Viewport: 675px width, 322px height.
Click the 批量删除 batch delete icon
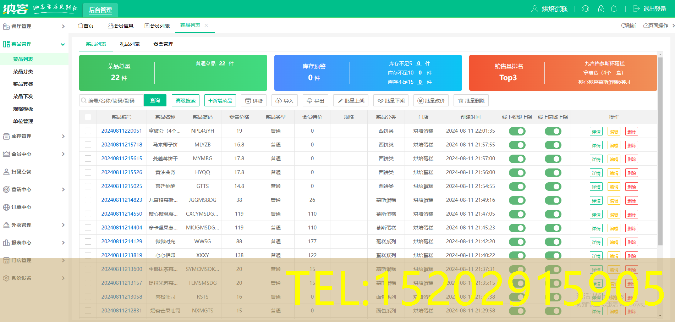pyautogui.click(x=471, y=100)
